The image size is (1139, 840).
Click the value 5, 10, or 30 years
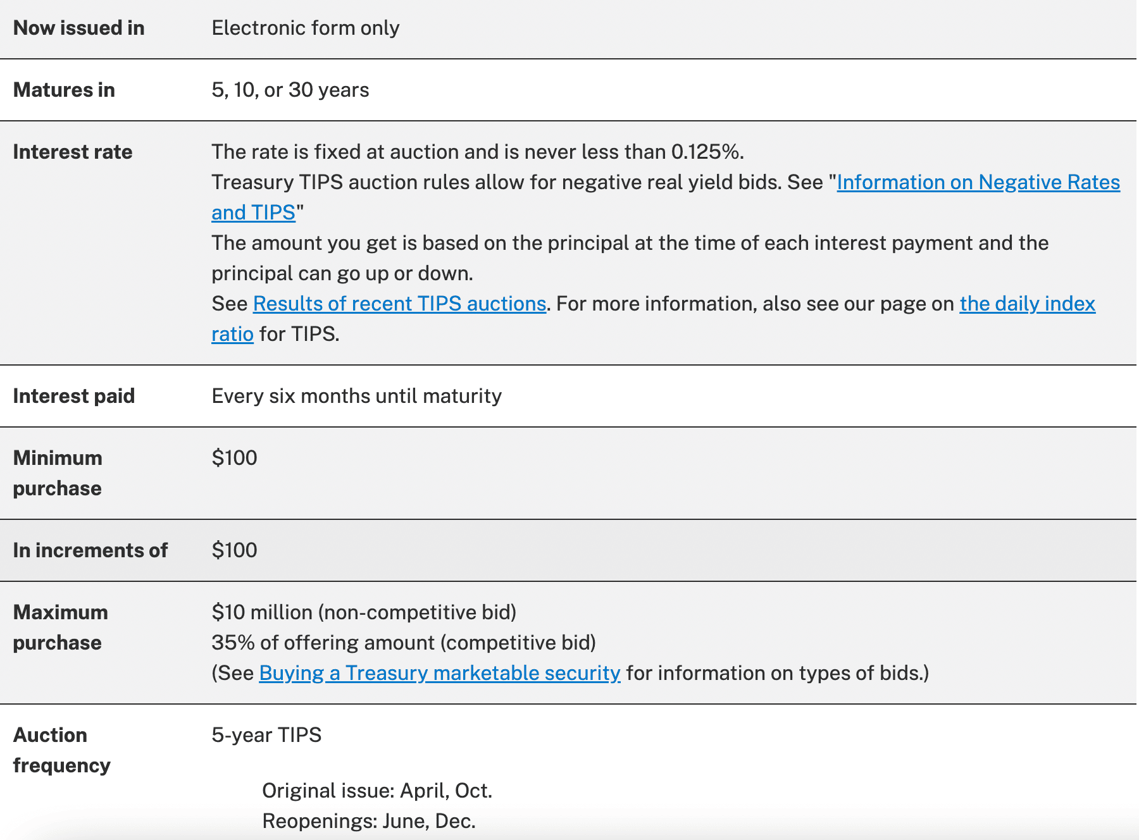290,90
